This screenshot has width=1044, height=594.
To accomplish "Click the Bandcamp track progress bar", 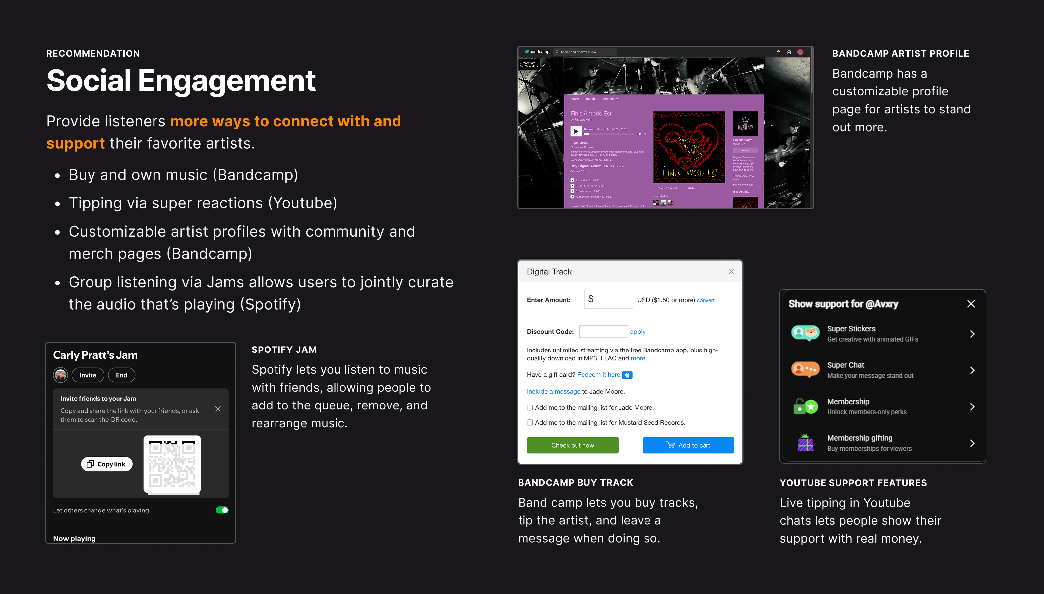I will [x=609, y=134].
